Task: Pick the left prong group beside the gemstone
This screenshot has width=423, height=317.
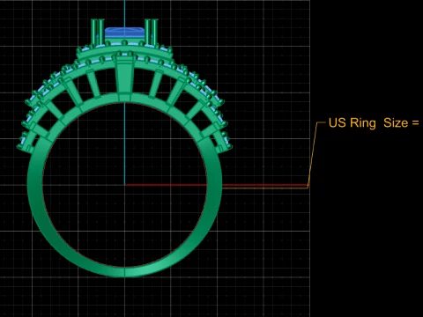Action: (98, 33)
